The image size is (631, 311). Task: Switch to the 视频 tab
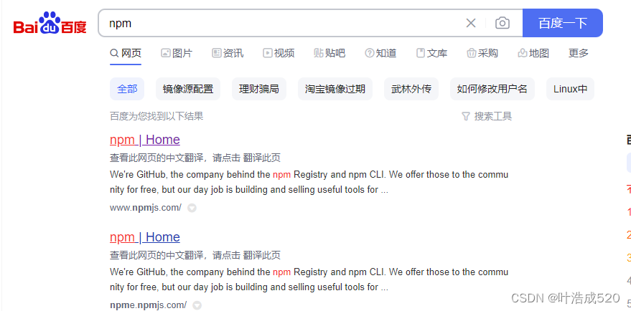click(279, 52)
